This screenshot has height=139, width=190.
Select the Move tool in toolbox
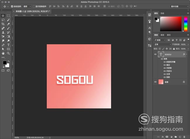point(3,16)
